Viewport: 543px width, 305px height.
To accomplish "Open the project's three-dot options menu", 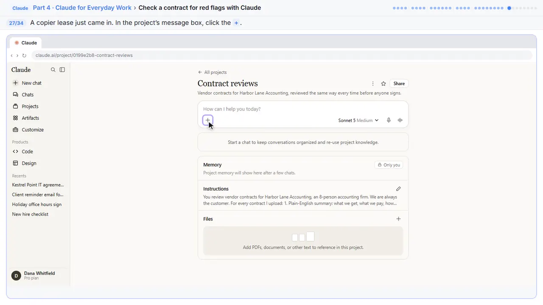I will (373, 84).
